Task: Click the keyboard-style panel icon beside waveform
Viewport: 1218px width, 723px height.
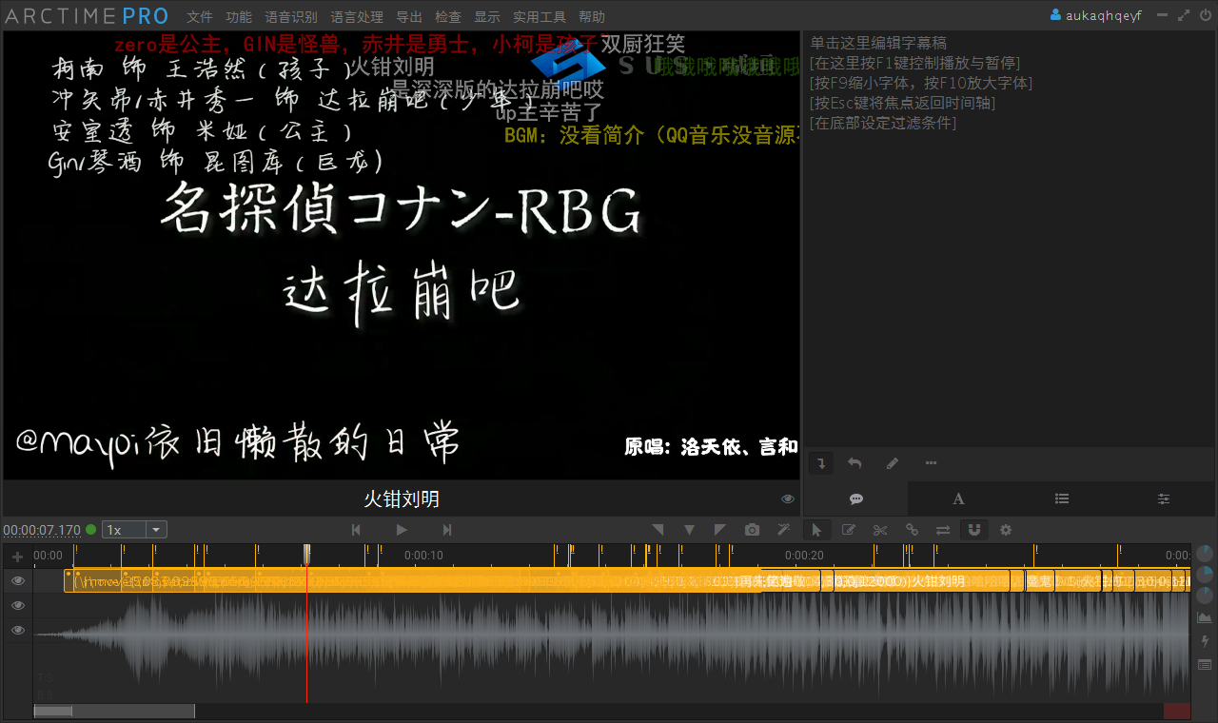Action: pyautogui.click(x=1205, y=664)
